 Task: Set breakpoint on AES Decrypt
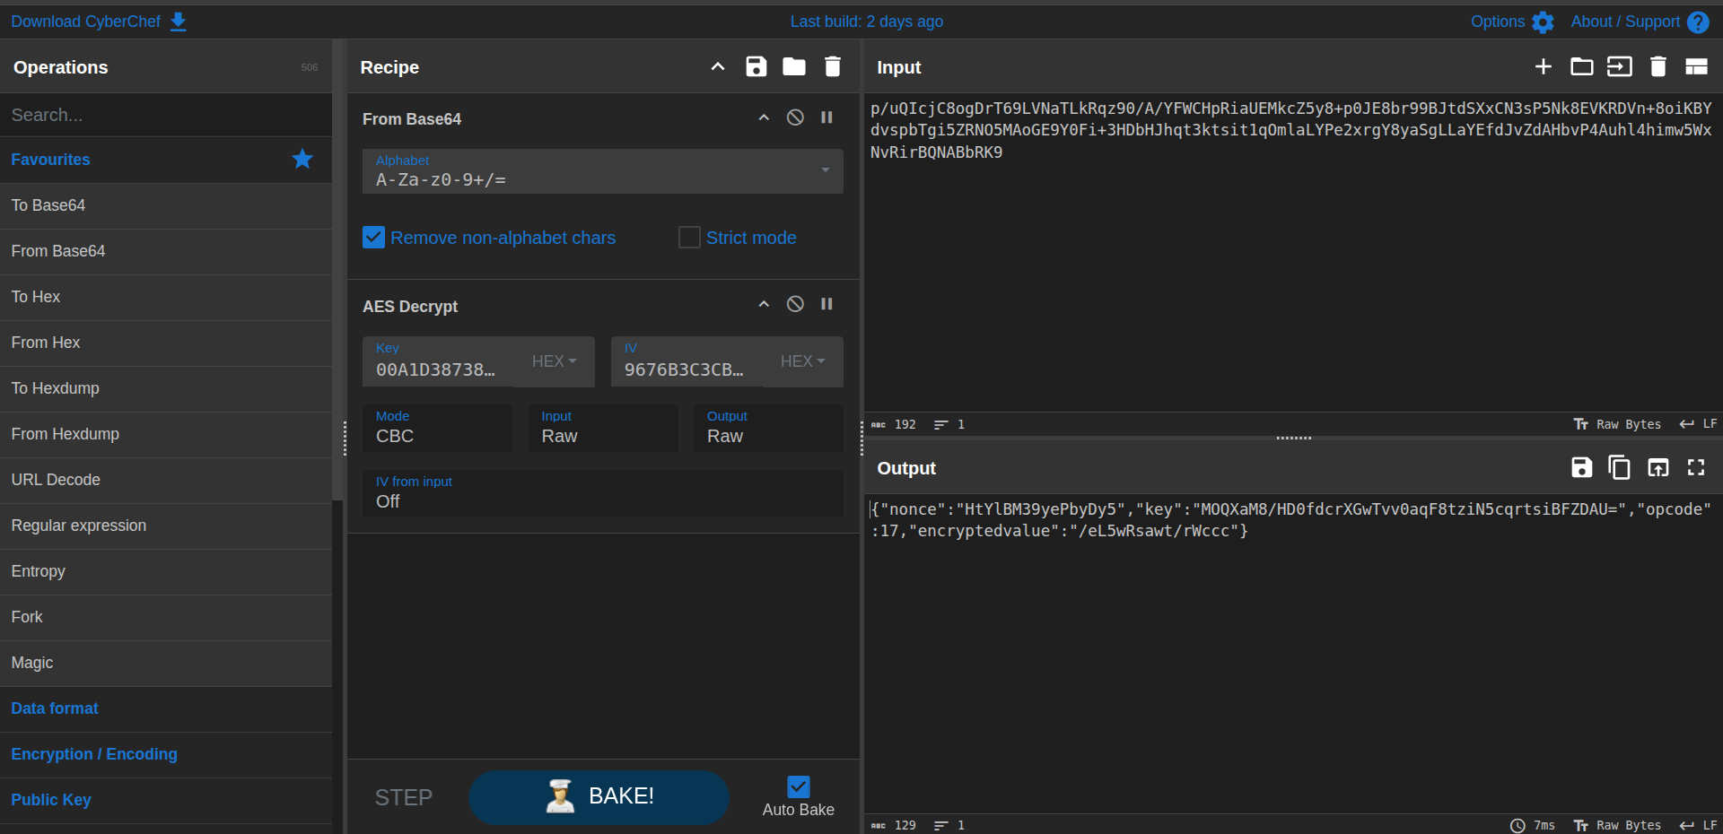(x=827, y=304)
